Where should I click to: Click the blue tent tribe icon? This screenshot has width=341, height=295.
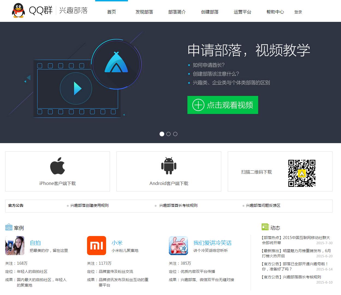point(116,62)
